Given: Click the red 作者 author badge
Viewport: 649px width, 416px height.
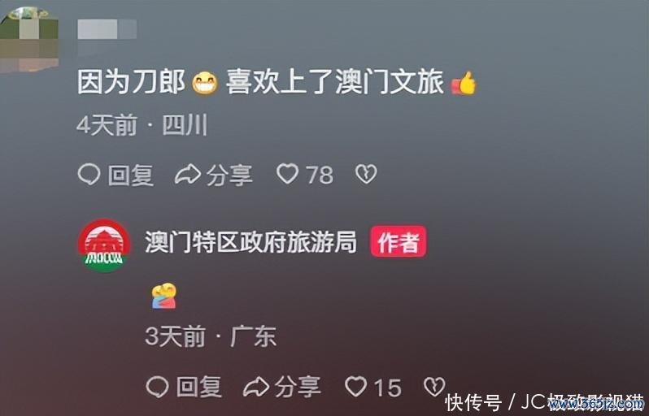Looking at the screenshot, I should coord(399,241).
